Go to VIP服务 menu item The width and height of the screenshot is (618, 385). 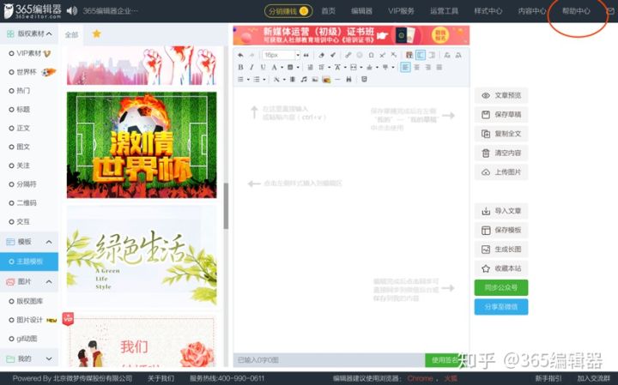tap(401, 11)
